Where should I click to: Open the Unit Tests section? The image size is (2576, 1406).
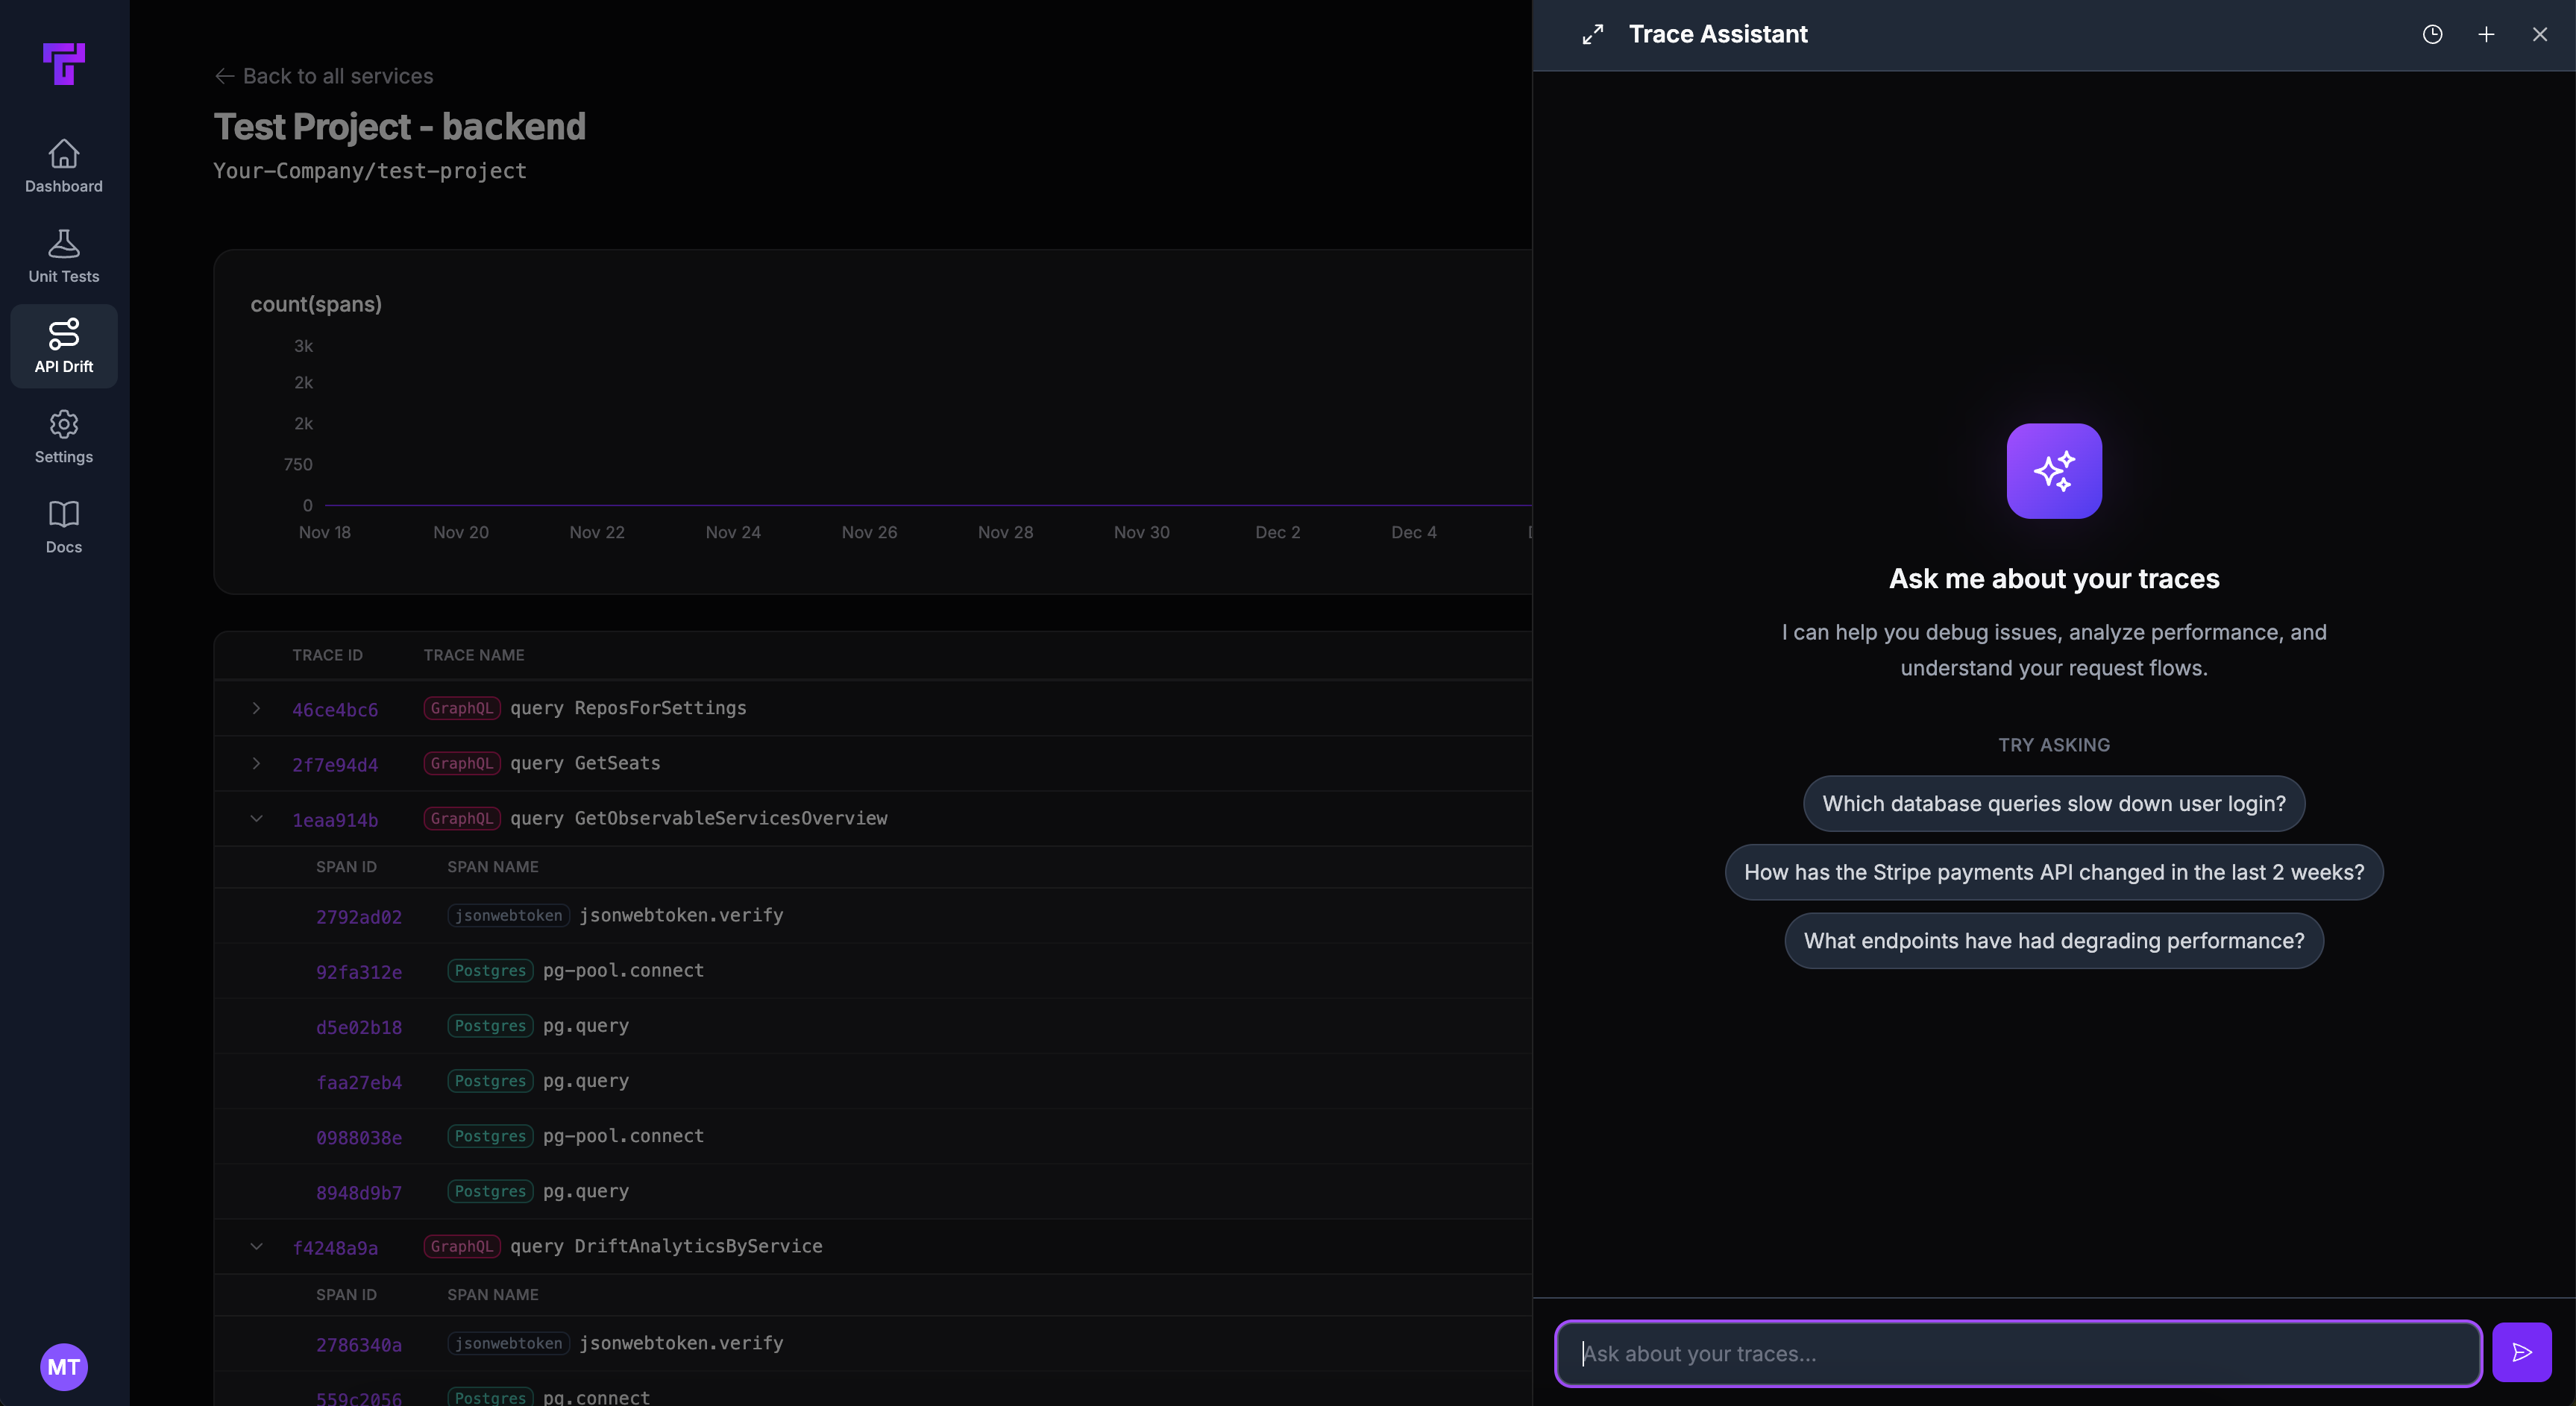click(63, 255)
